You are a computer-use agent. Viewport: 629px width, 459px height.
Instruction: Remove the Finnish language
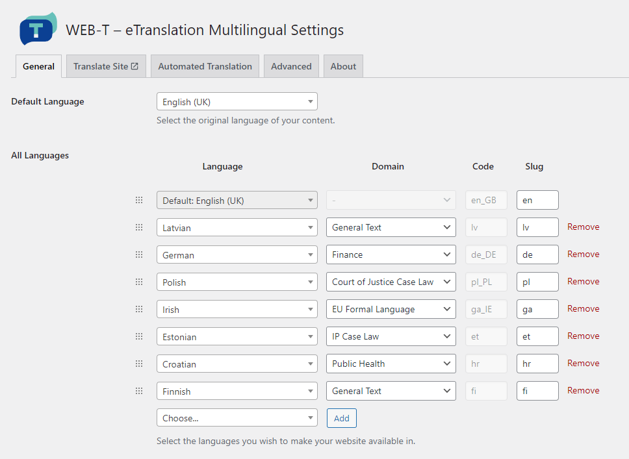click(584, 390)
